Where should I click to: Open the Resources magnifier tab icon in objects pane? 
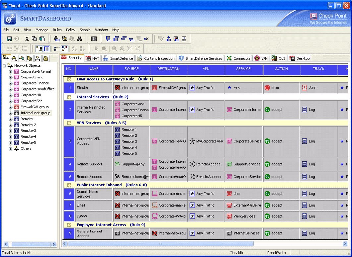(x=22, y=58)
